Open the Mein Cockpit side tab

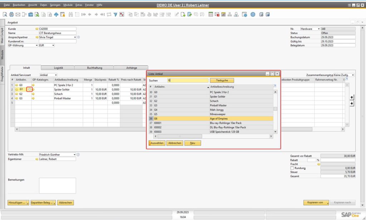2,35
